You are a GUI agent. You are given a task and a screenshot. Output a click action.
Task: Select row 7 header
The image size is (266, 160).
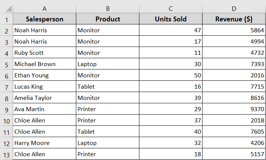tap(6, 86)
